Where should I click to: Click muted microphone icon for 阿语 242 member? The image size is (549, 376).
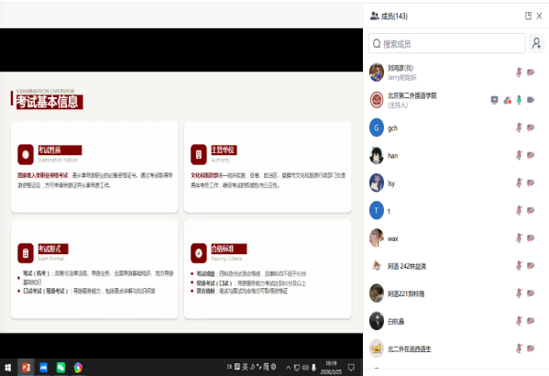[x=519, y=266]
